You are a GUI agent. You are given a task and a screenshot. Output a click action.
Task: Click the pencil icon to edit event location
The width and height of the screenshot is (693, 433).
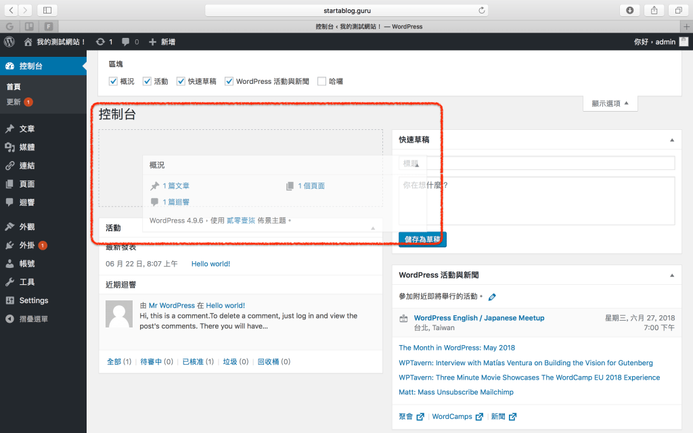tap(492, 297)
